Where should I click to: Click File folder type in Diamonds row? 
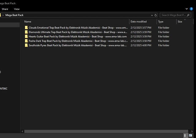(163, 32)
